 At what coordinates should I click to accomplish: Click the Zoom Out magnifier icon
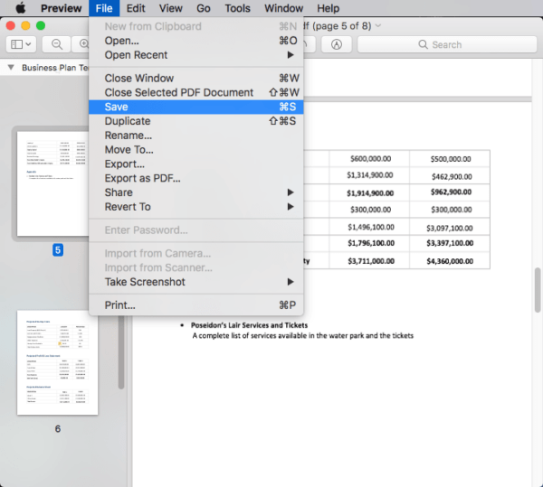coord(57,44)
